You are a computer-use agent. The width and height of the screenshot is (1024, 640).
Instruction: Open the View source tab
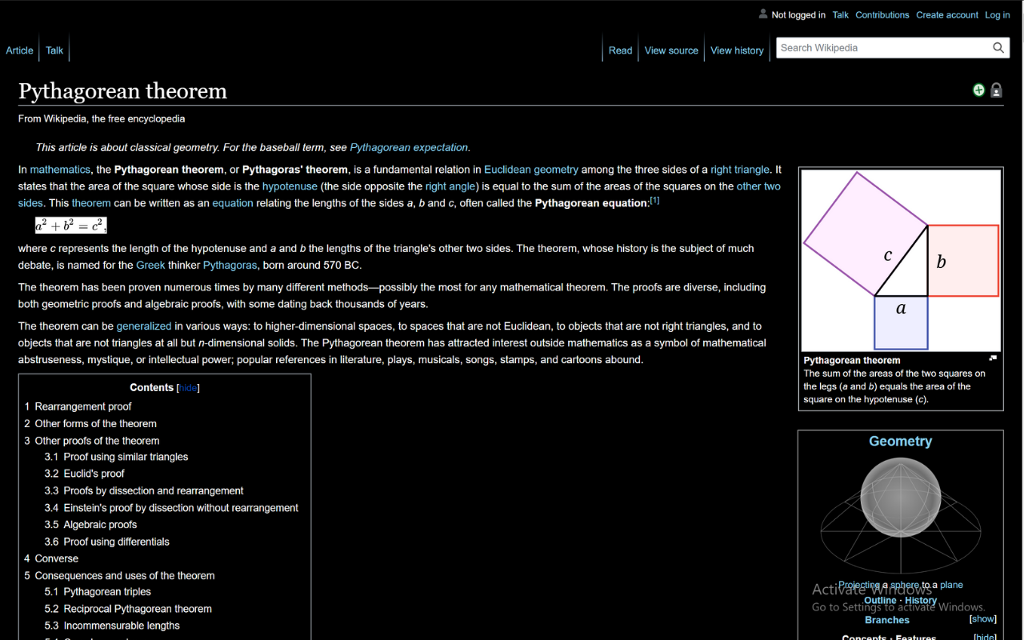click(x=671, y=50)
